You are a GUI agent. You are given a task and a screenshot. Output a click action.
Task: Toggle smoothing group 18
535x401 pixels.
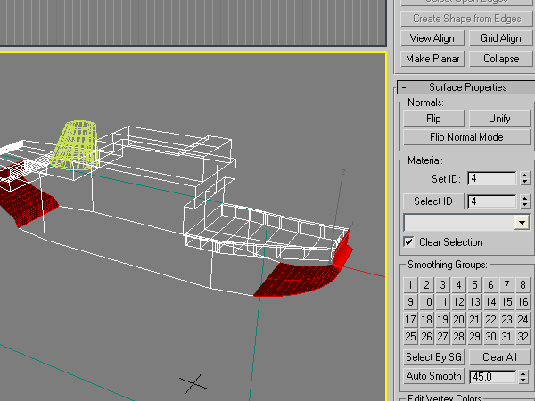point(426,320)
